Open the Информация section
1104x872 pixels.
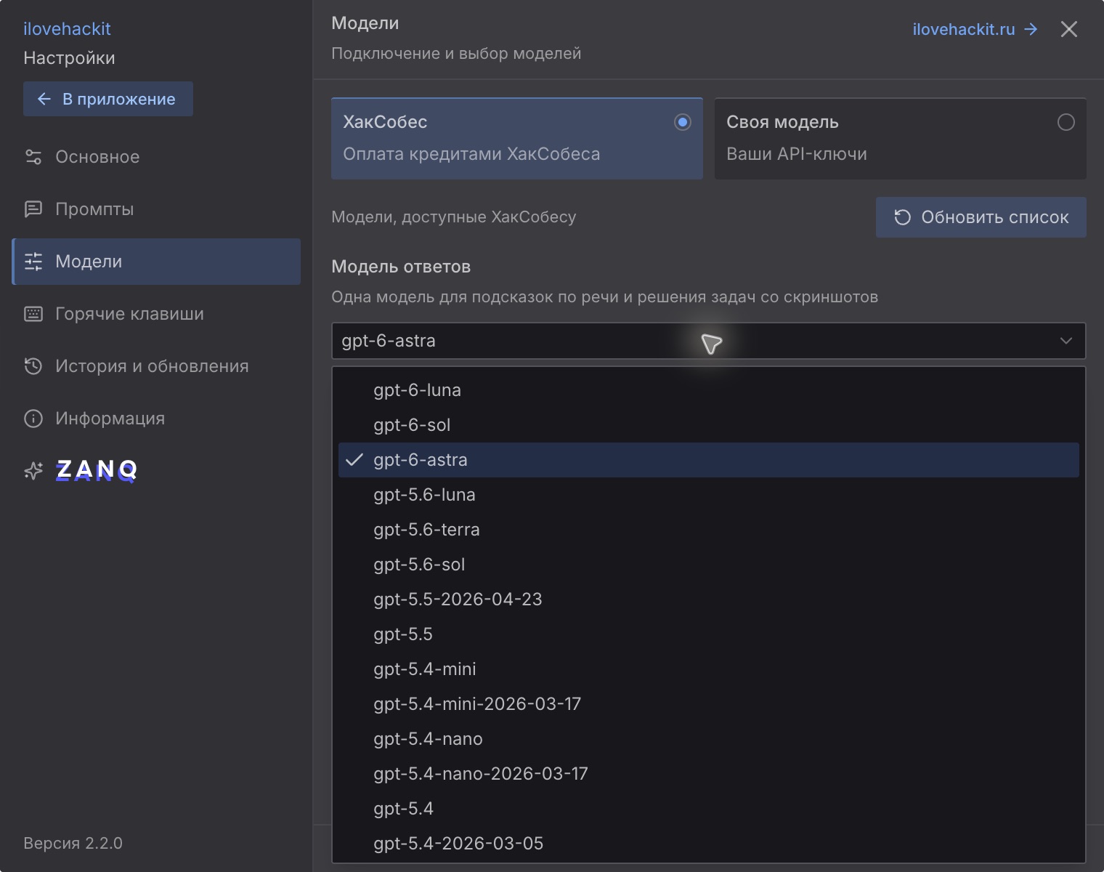coord(156,419)
